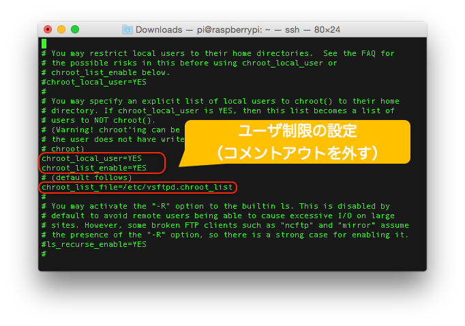Click the green zoom window button

tap(75, 29)
